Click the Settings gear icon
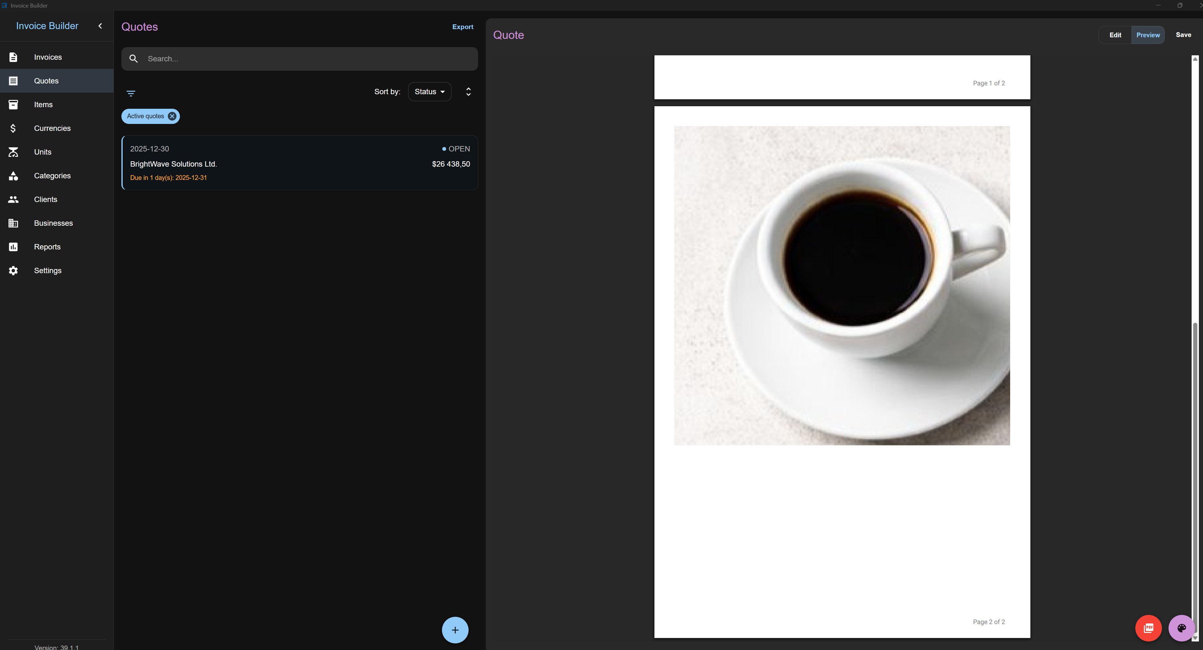 click(13, 271)
